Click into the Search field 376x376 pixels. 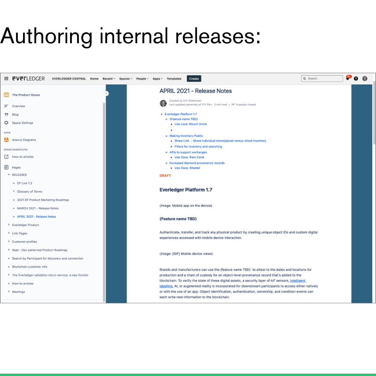[322, 78]
